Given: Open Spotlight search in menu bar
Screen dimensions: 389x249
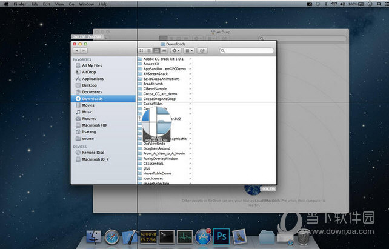Looking at the screenshot, I should pyautogui.click(x=379, y=4).
